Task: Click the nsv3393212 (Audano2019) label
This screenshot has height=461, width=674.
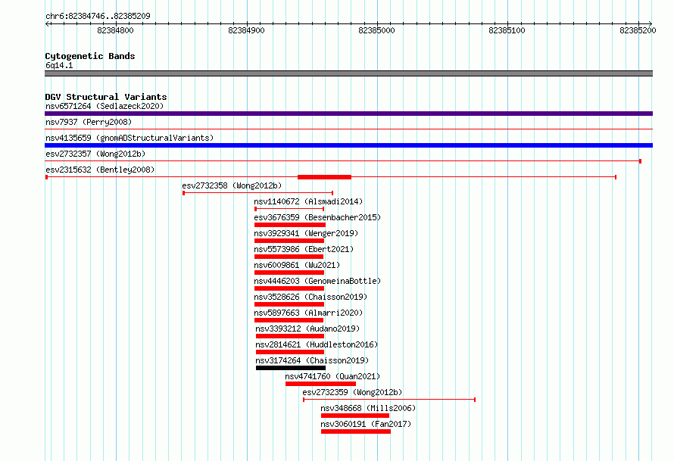Action: point(307,329)
